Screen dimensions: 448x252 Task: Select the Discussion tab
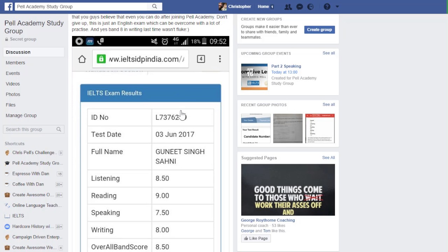click(34, 52)
